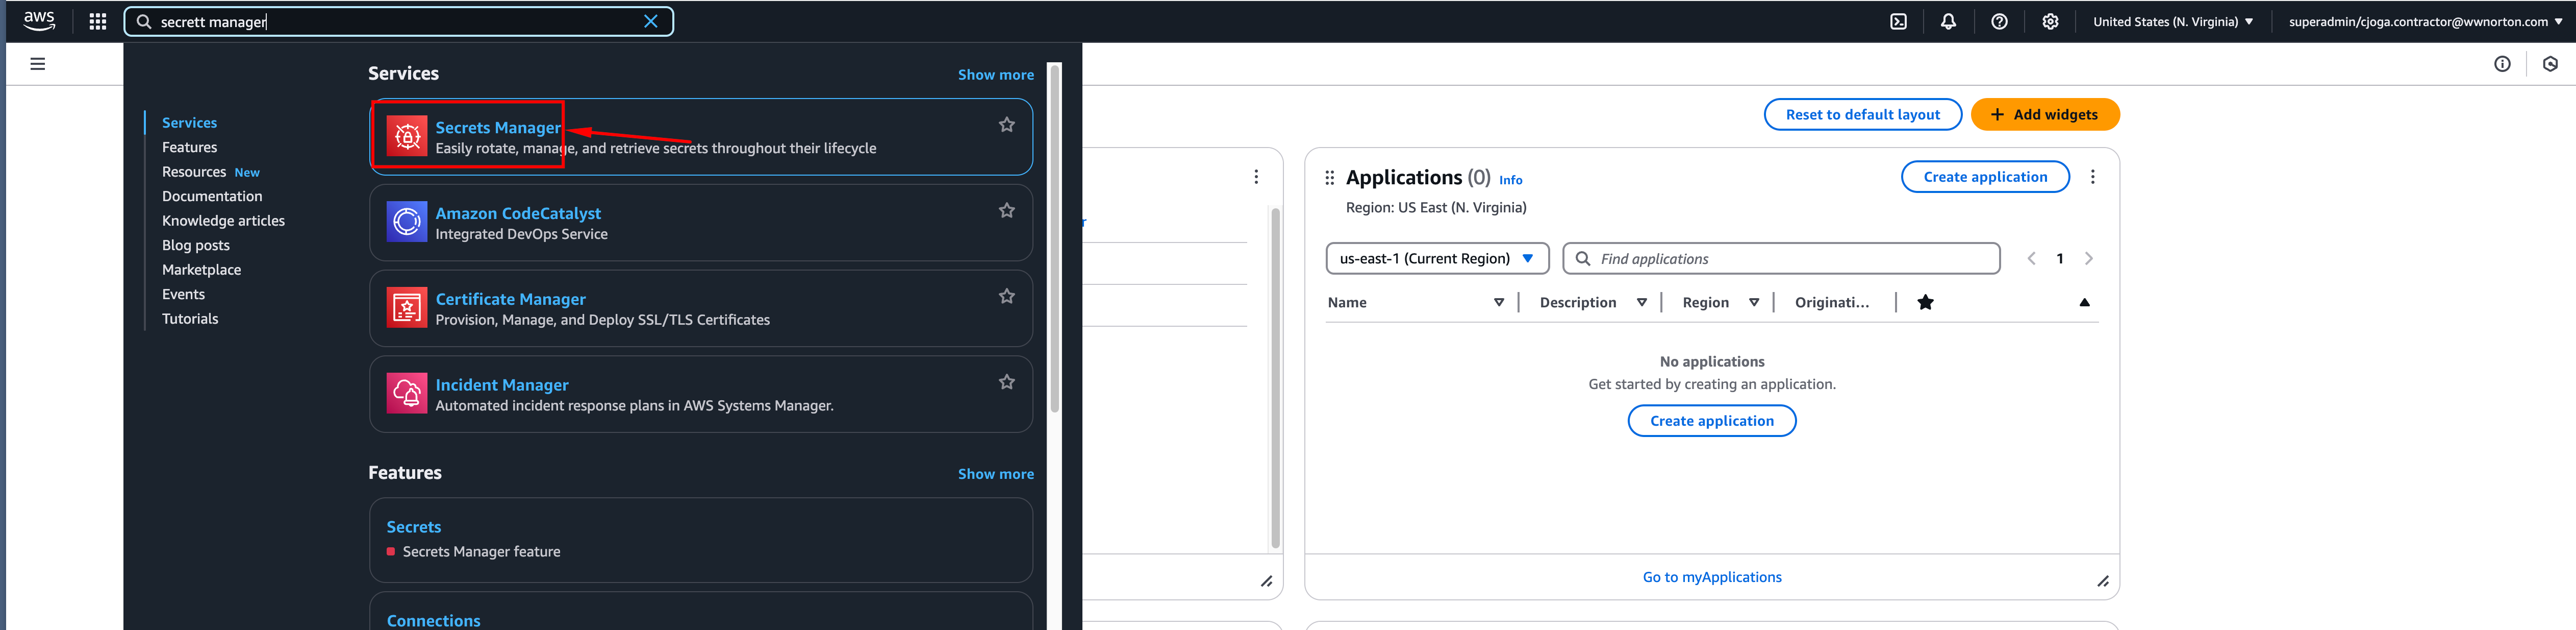Open Applications Info link
Viewport: 2576px width, 630px height.
(x=1510, y=180)
